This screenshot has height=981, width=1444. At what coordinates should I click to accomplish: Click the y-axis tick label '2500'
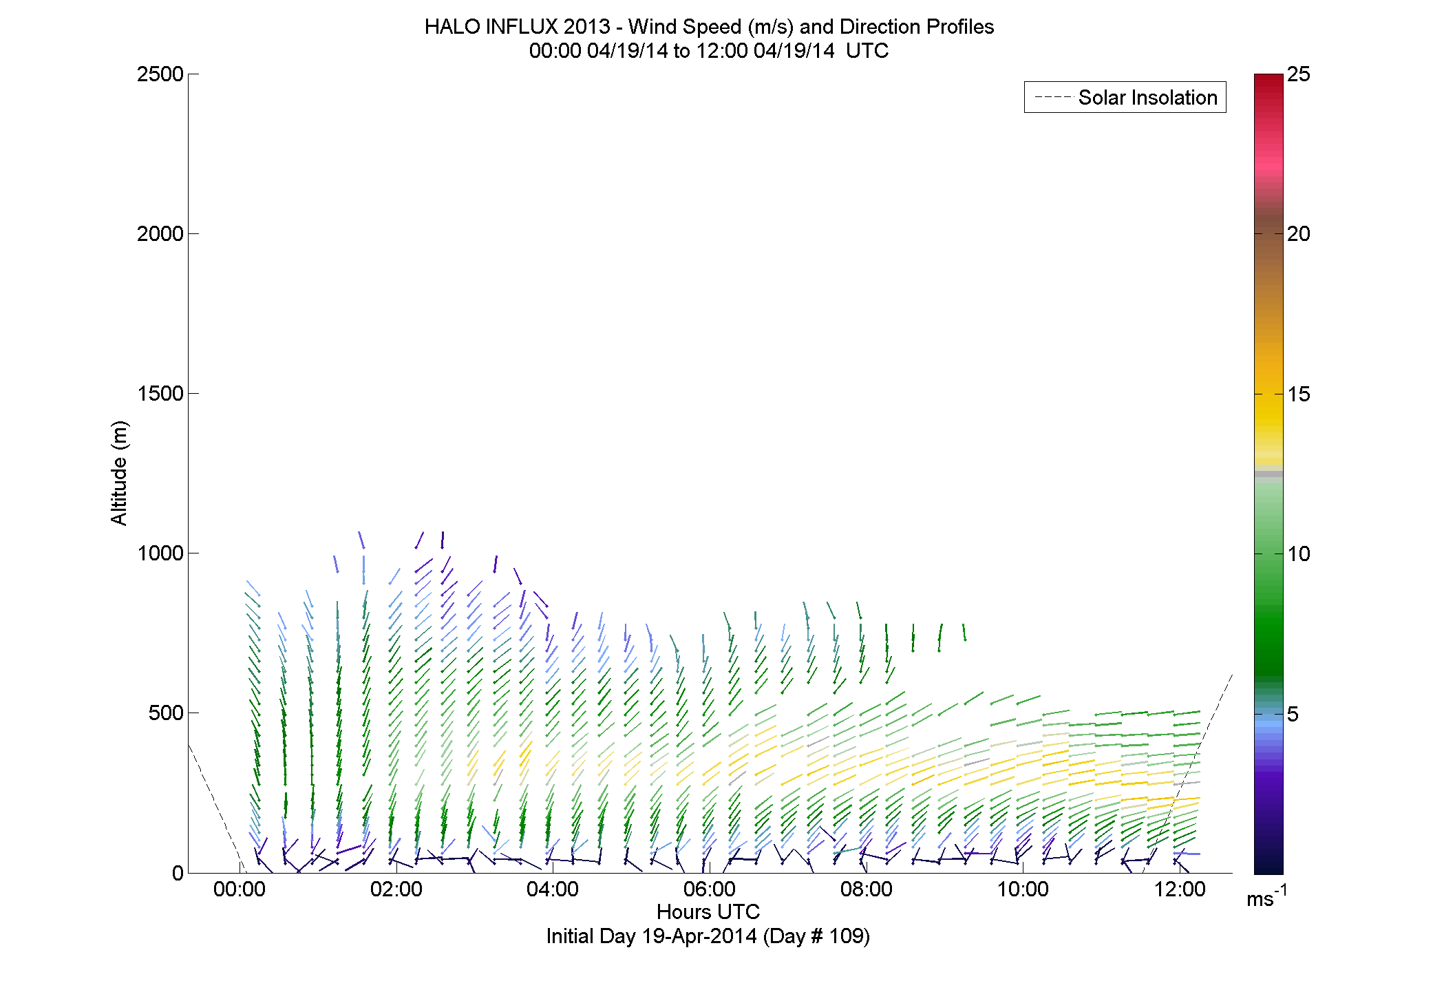pyautogui.click(x=160, y=74)
